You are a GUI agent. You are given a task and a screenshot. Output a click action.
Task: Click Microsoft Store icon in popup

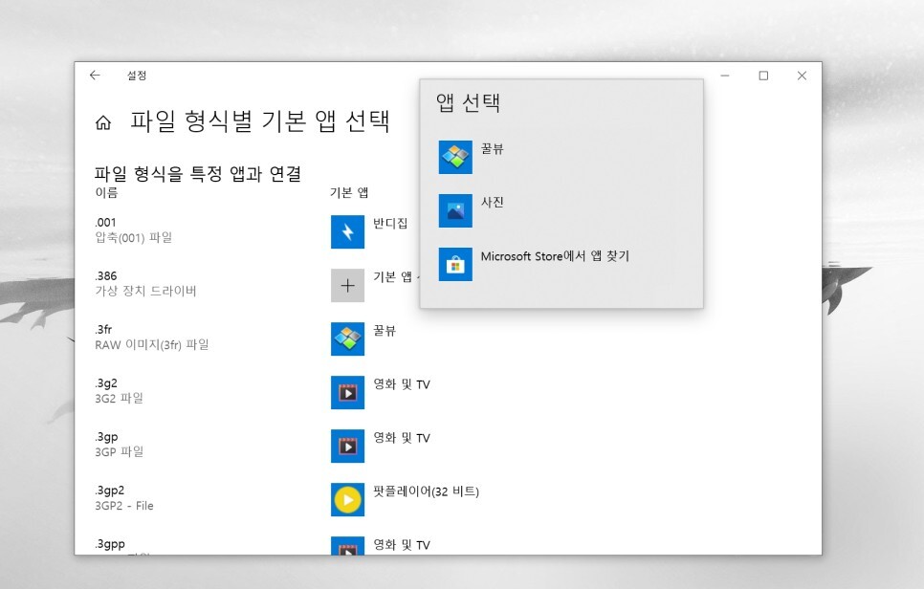click(455, 264)
